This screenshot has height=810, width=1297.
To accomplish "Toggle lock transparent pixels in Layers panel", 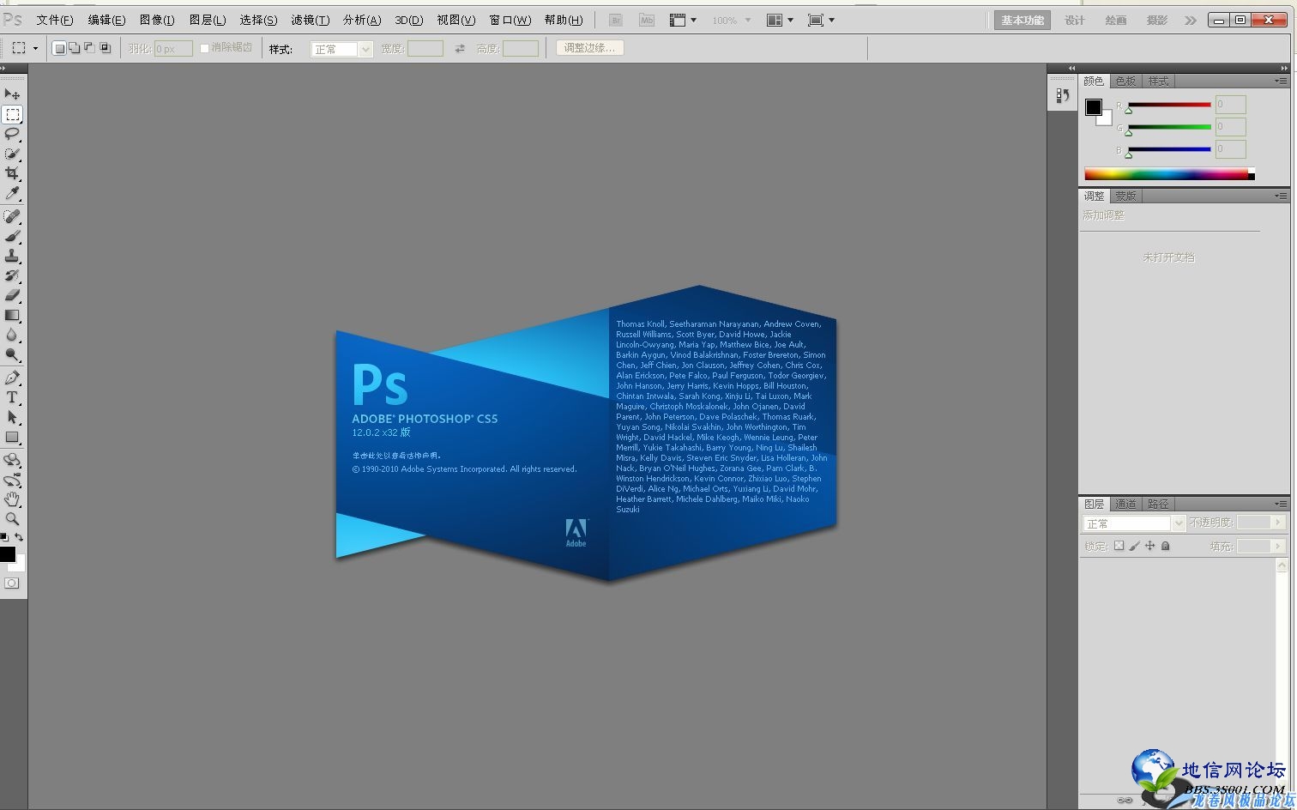I will [x=1119, y=546].
